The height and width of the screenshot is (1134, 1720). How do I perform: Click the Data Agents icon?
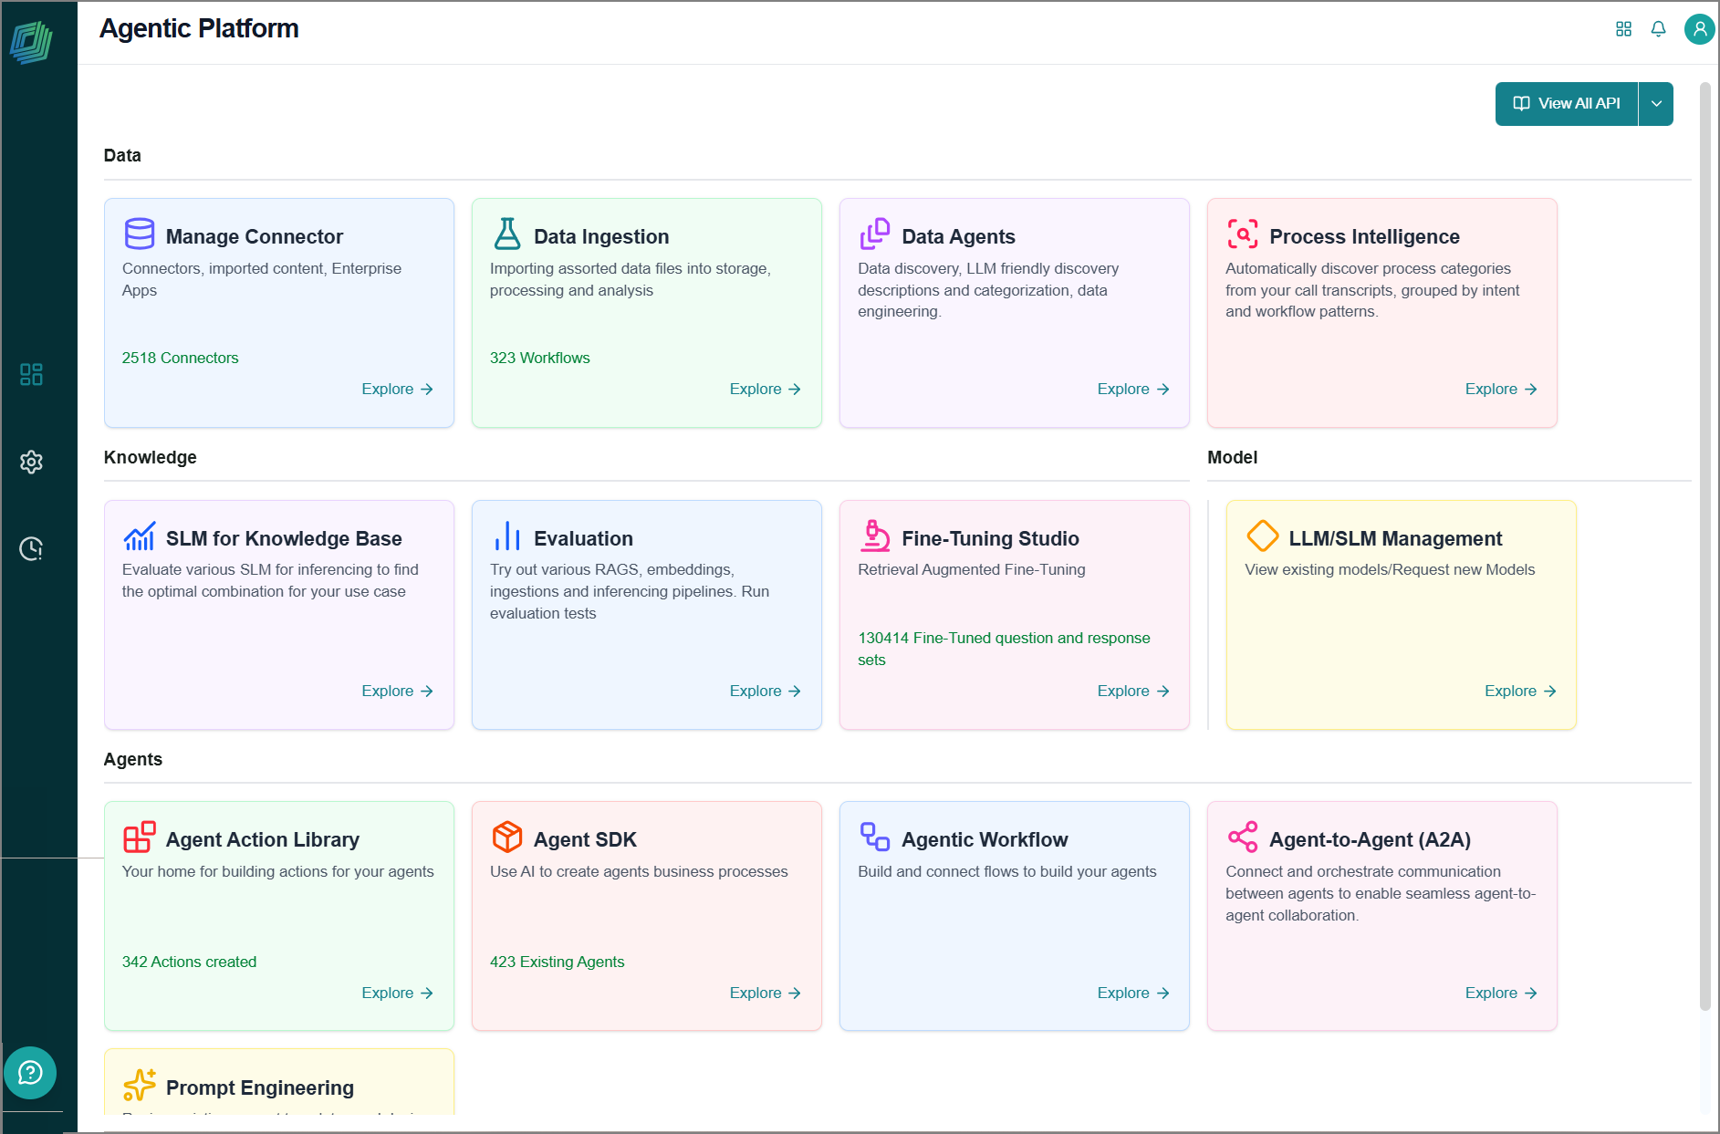[x=875, y=234]
